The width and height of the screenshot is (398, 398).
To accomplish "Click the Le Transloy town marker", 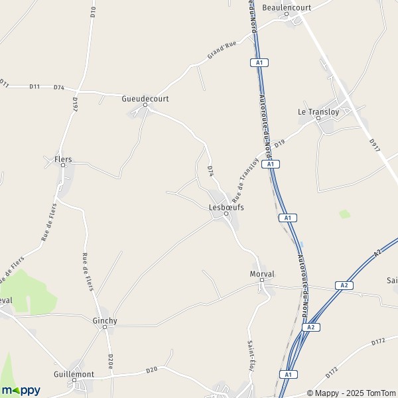I will tap(318, 118).
